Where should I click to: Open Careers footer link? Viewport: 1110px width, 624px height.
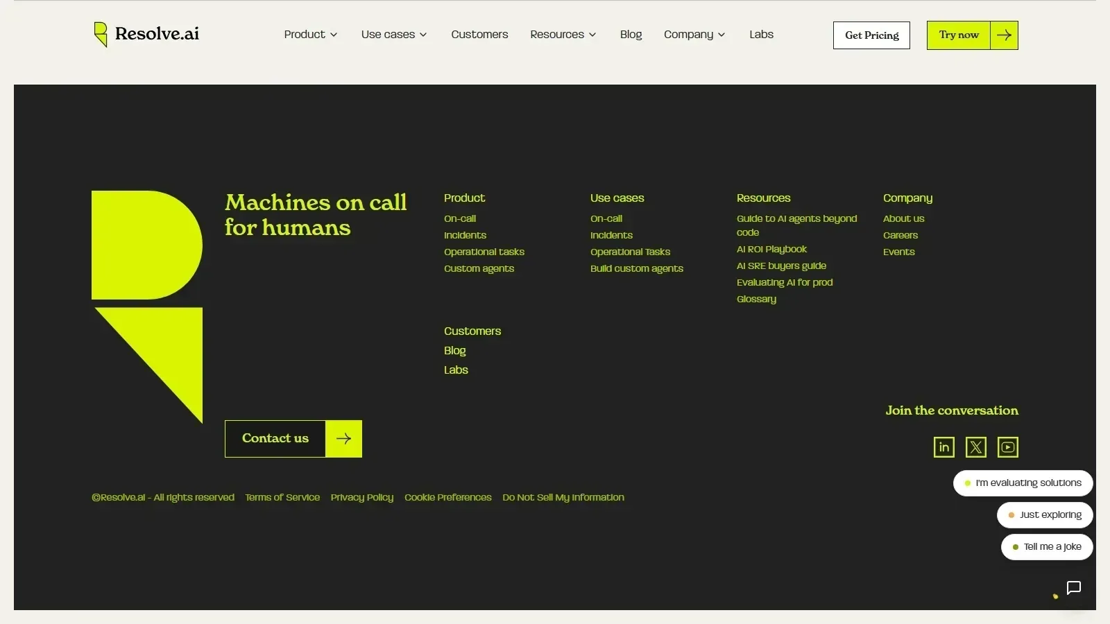click(x=900, y=235)
